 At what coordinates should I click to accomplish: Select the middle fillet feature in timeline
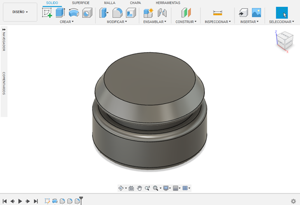[x=70, y=201]
